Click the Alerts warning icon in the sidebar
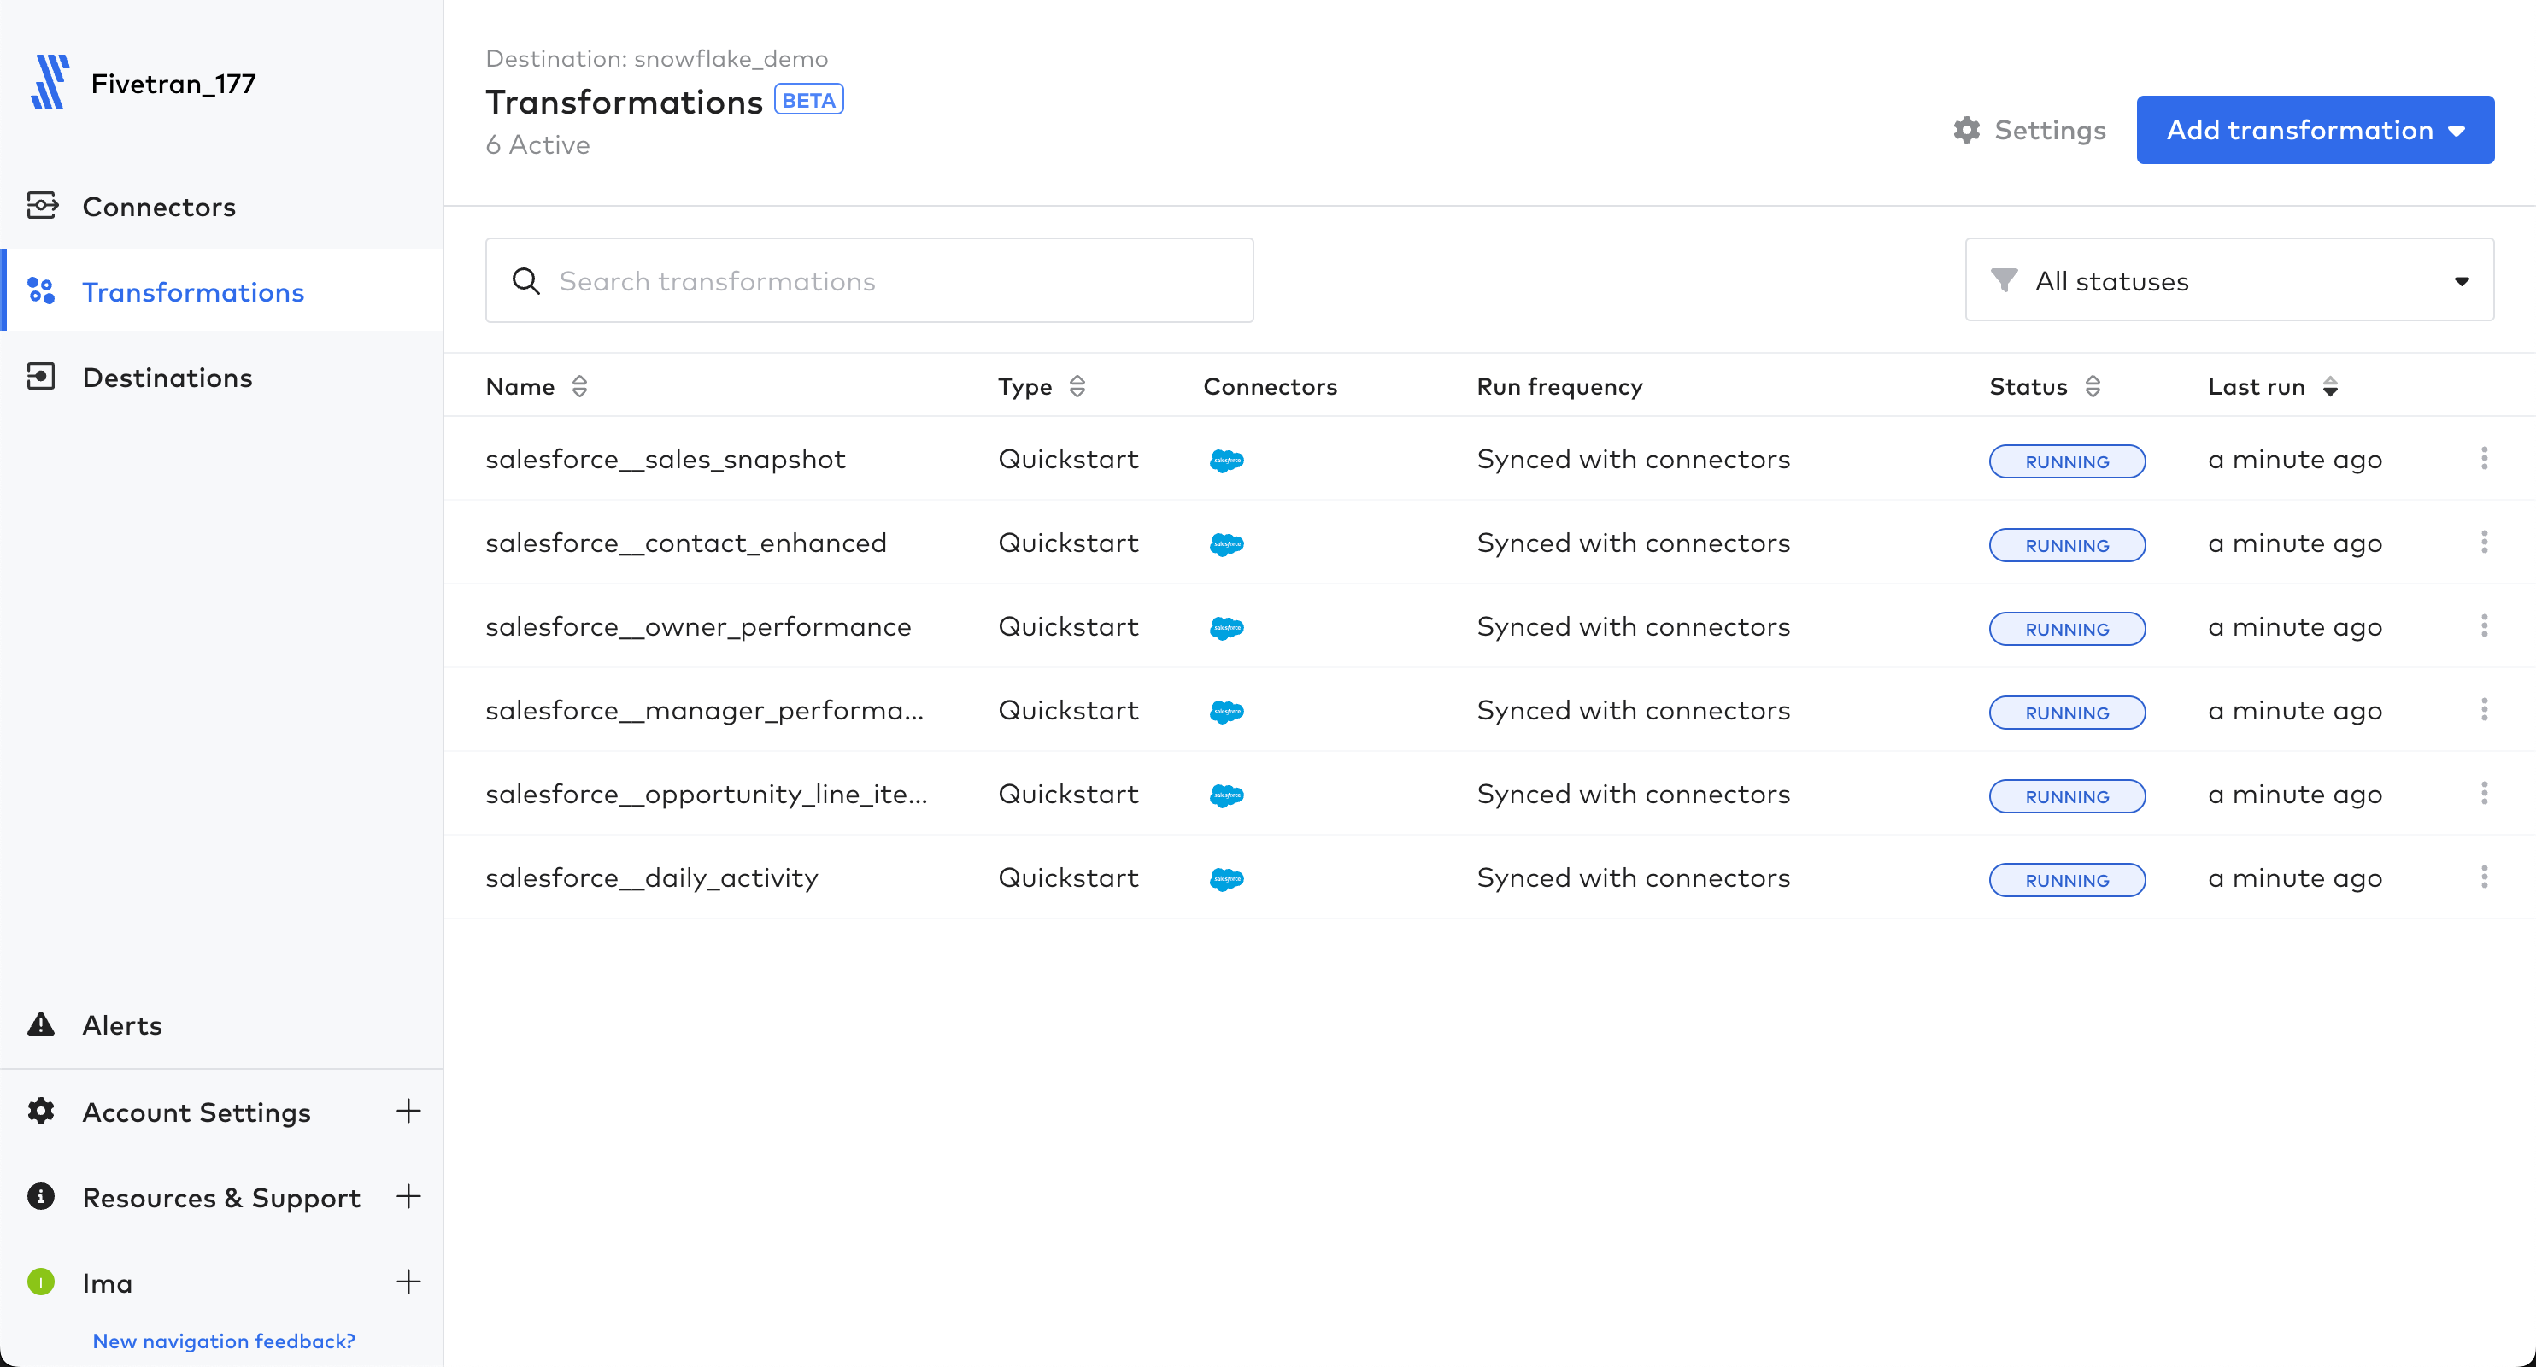The image size is (2536, 1367). (42, 1024)
